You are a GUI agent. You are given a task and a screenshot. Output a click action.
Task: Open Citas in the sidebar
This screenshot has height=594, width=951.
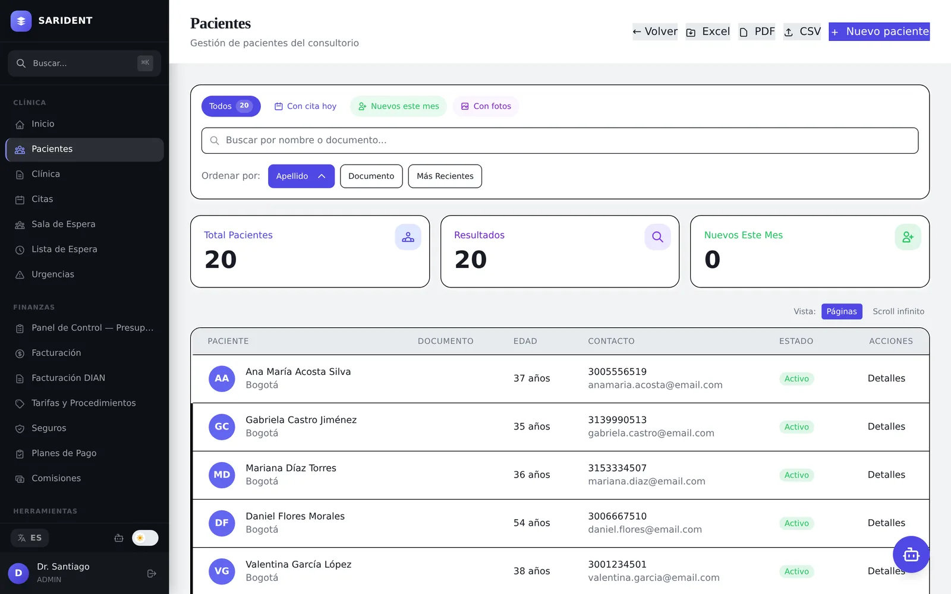pyautogui.click(x=84, y=200)
